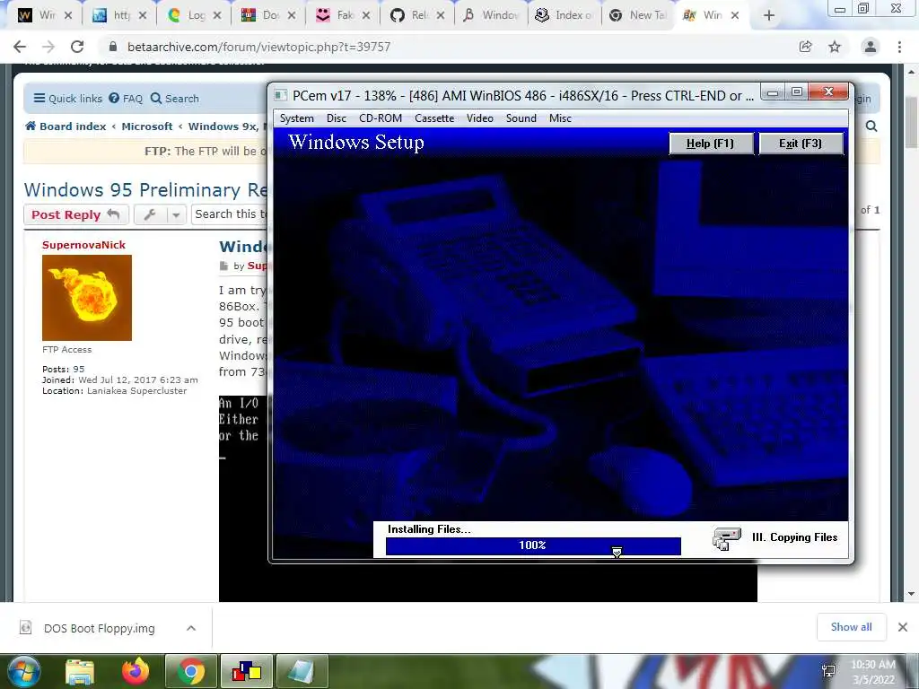Open the Video menu in PCem
Screen dimensions: 919x689
click(480, 118)
